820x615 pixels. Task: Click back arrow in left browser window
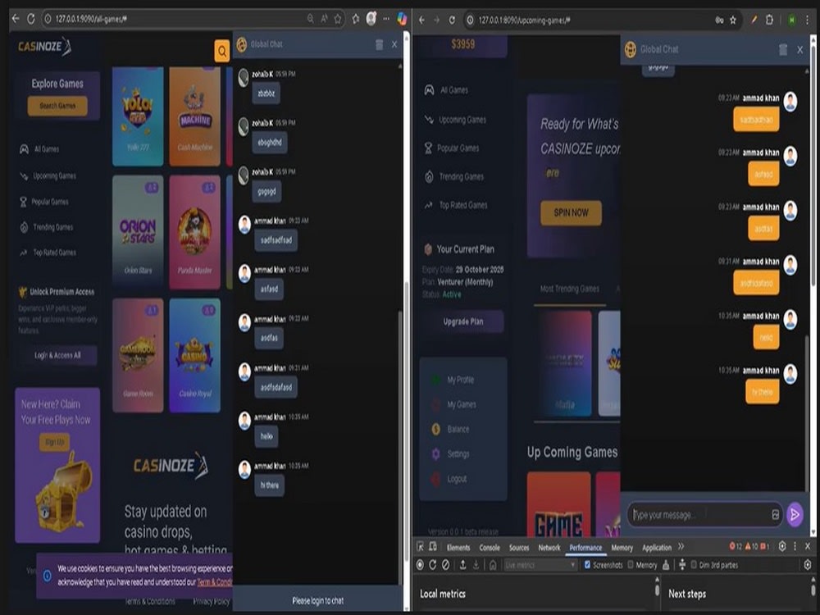[x=16, y=19]
